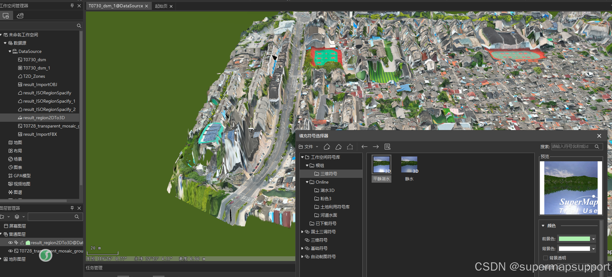Image resolution: width=612 pixels, height=277 pixels.
Task: Toggle selectable icon for result_region2DTo3D layer
Action: pyautogui.click(x=16, y=243)
